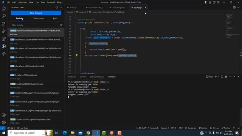242x136 pixels.
Task: Select the Activity tab in Thunder Client
Action: pos(19,19)
